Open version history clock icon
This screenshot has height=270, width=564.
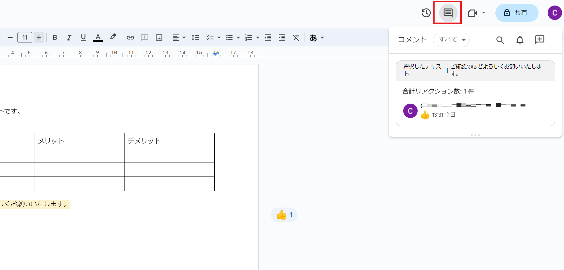coord(426,13)
